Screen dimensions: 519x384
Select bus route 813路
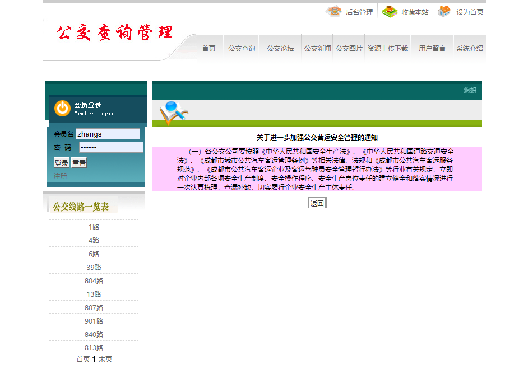(94, 348)
